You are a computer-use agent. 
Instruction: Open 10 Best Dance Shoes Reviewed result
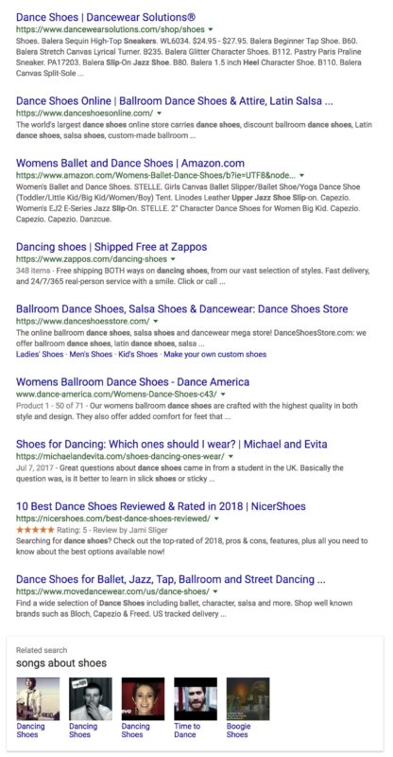coord(161,506)
